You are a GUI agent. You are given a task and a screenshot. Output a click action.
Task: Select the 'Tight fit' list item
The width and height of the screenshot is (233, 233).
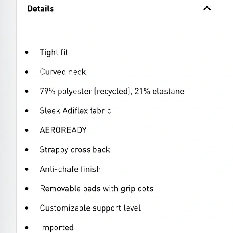pyautogui.click(x=54, y=53)
